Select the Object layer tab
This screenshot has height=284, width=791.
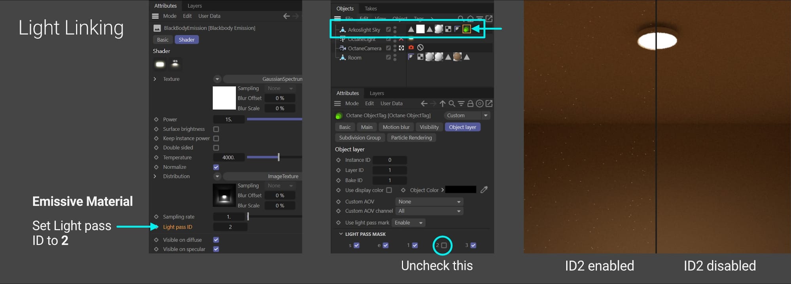(x=462, y=127)
